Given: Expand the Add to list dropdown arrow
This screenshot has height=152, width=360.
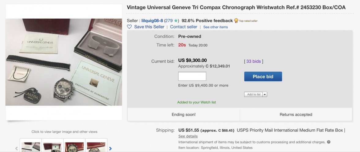Looking at the screenshot, I should point(265,95).
